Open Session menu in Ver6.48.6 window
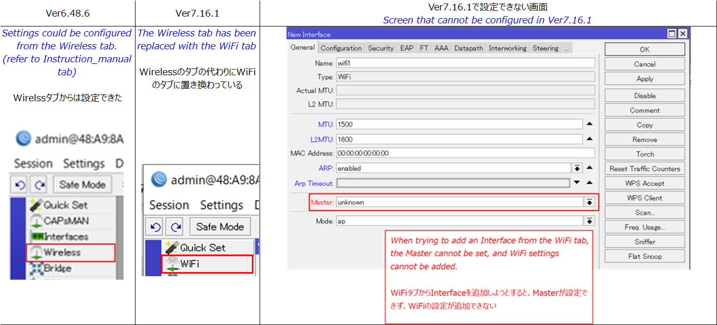Screen dimensions: 717x325 tap(33, 164)
